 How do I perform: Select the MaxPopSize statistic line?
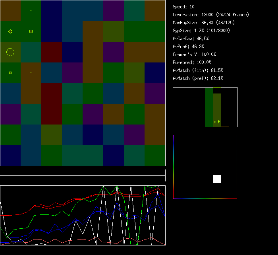[x=201, y=23]
